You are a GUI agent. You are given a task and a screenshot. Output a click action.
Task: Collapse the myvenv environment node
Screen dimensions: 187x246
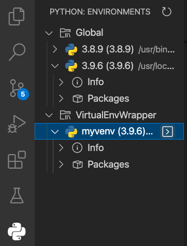point(55,132)
